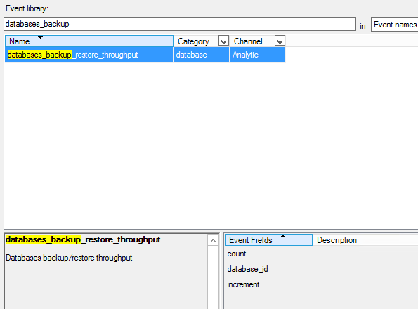Open the Category column filter dropdown
The width and height of the screenshot is (418, 309).
click(223, 41)
